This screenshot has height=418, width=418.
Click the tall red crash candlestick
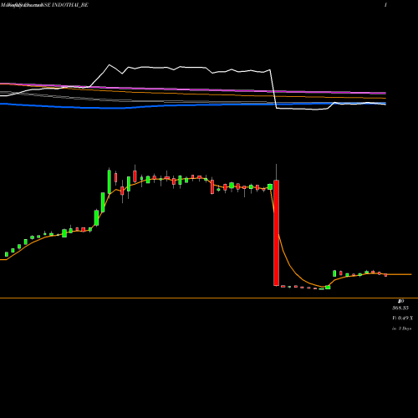point(276,232)
